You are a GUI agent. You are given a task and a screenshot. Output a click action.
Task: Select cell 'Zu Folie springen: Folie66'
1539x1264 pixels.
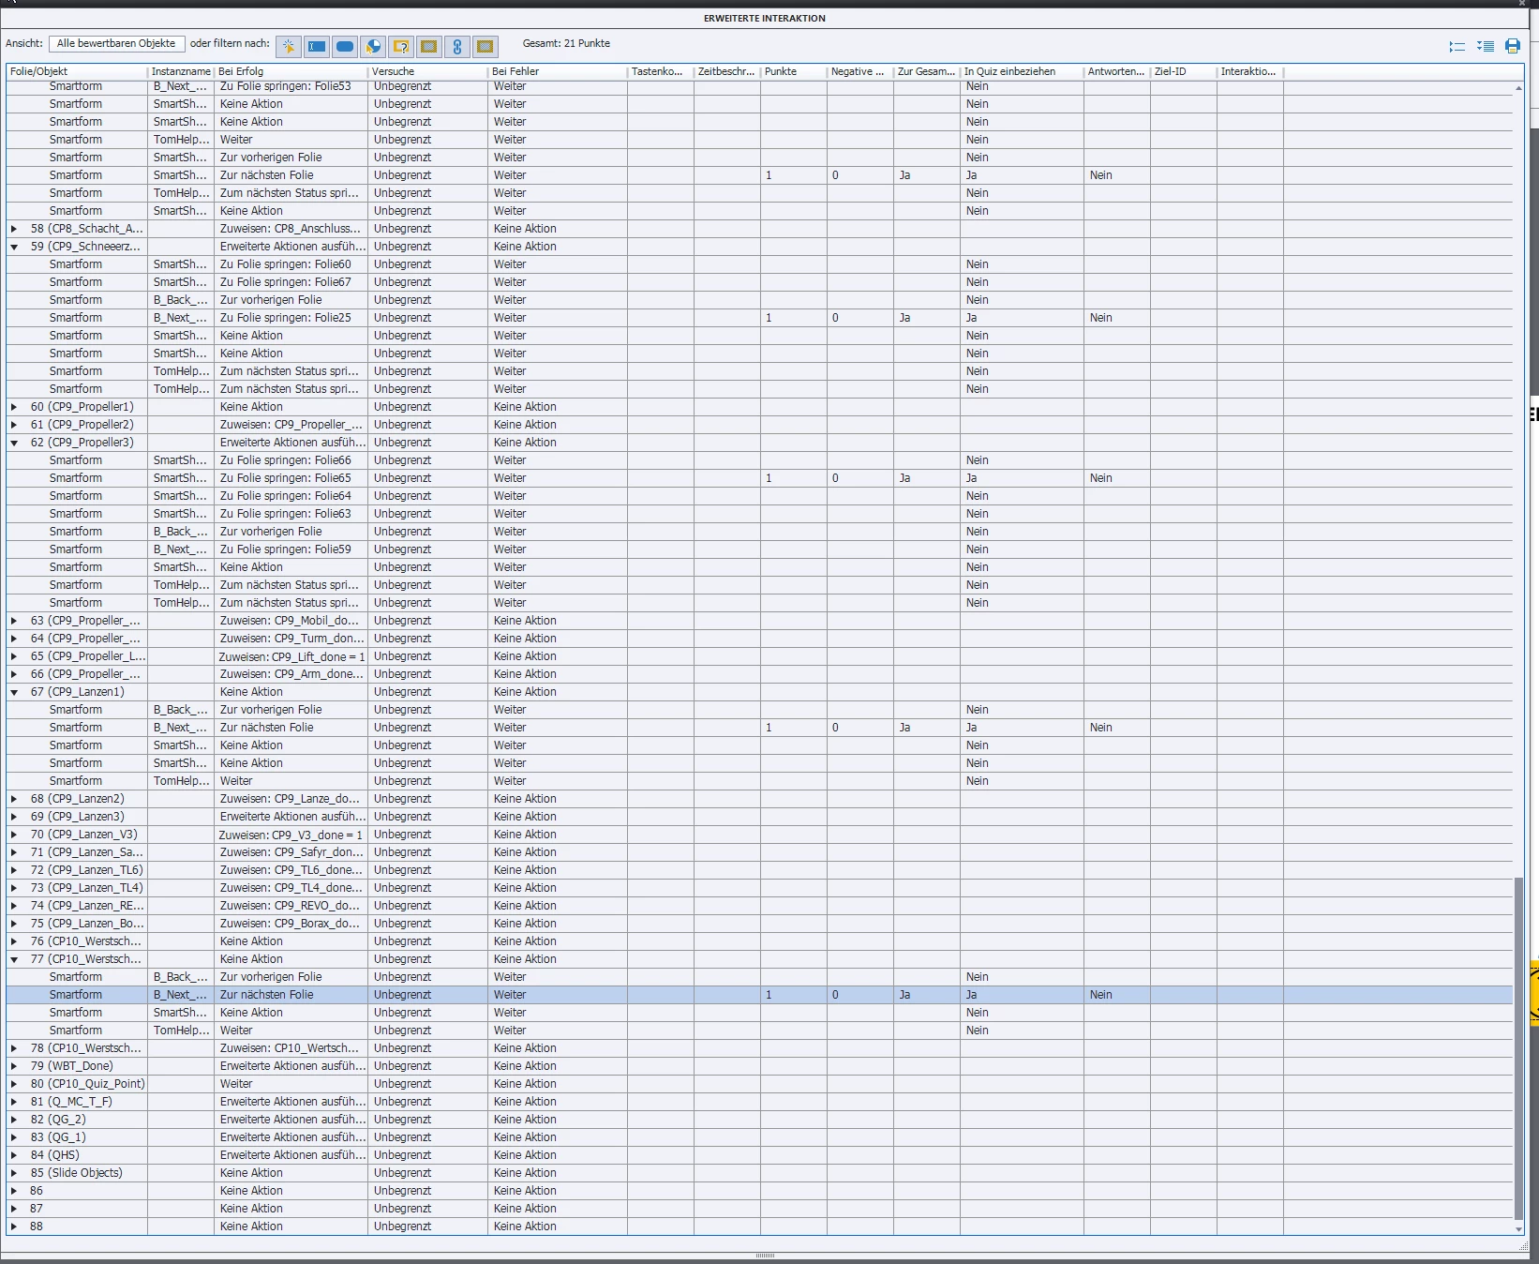291,460
